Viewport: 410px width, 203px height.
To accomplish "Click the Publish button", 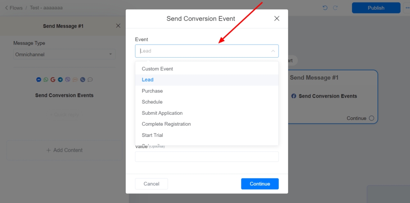I will tap(376, 8).
